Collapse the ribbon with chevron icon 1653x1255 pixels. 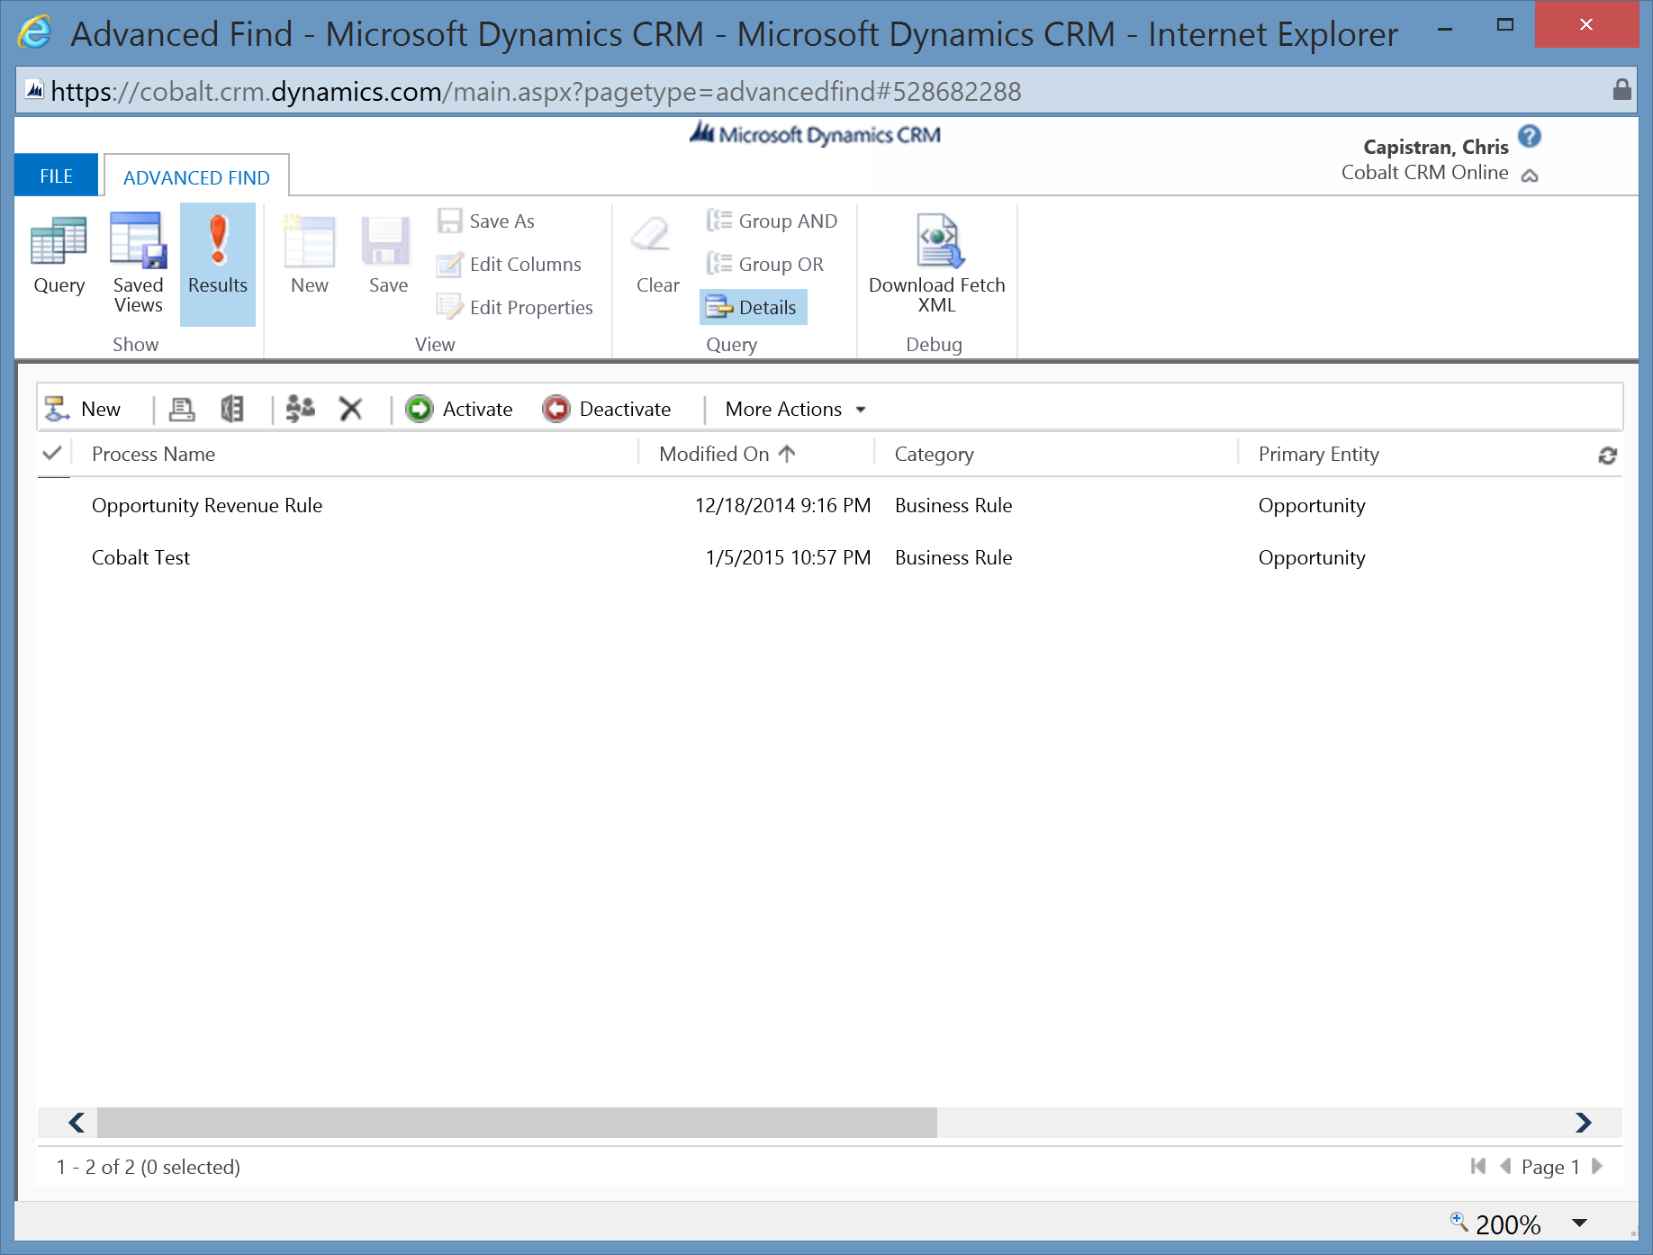pos(1530,176)
